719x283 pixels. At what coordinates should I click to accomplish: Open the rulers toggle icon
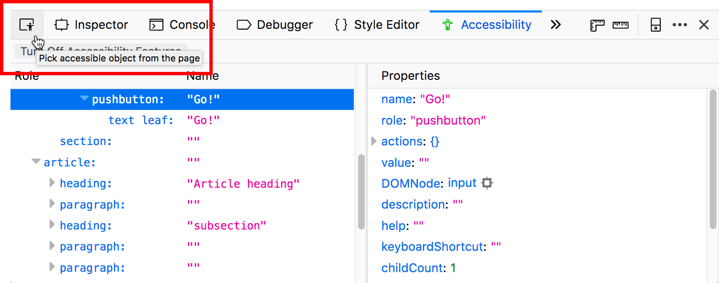(597, 25)
